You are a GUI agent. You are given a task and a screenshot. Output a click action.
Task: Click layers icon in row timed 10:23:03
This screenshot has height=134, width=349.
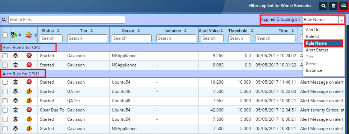pos(15,91)
